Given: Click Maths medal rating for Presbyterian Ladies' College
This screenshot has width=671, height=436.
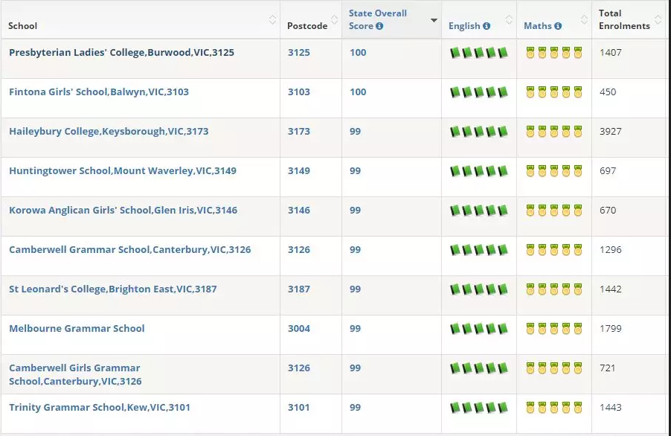Looking at the screenshot, I should pos(554,53).
